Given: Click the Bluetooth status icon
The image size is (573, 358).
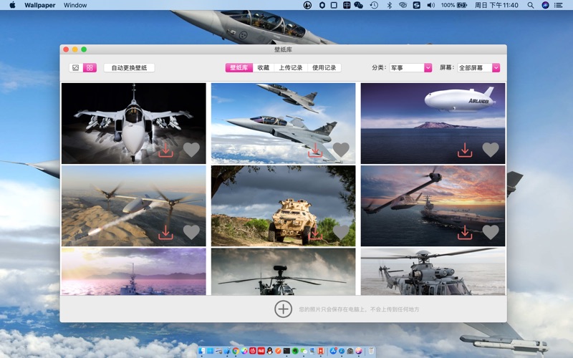Looking at the screenshot, I should click(x=389, y=5).
